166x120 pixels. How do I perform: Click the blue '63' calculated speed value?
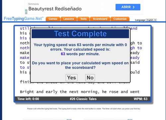pos(63,54)
